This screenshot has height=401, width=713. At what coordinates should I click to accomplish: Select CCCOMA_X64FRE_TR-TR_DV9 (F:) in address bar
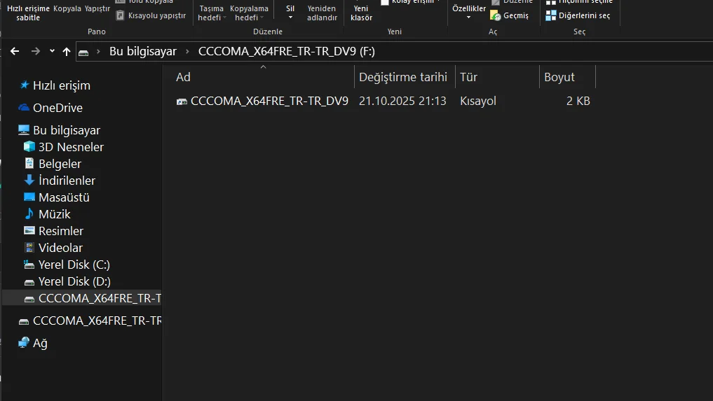pos(287,51)
